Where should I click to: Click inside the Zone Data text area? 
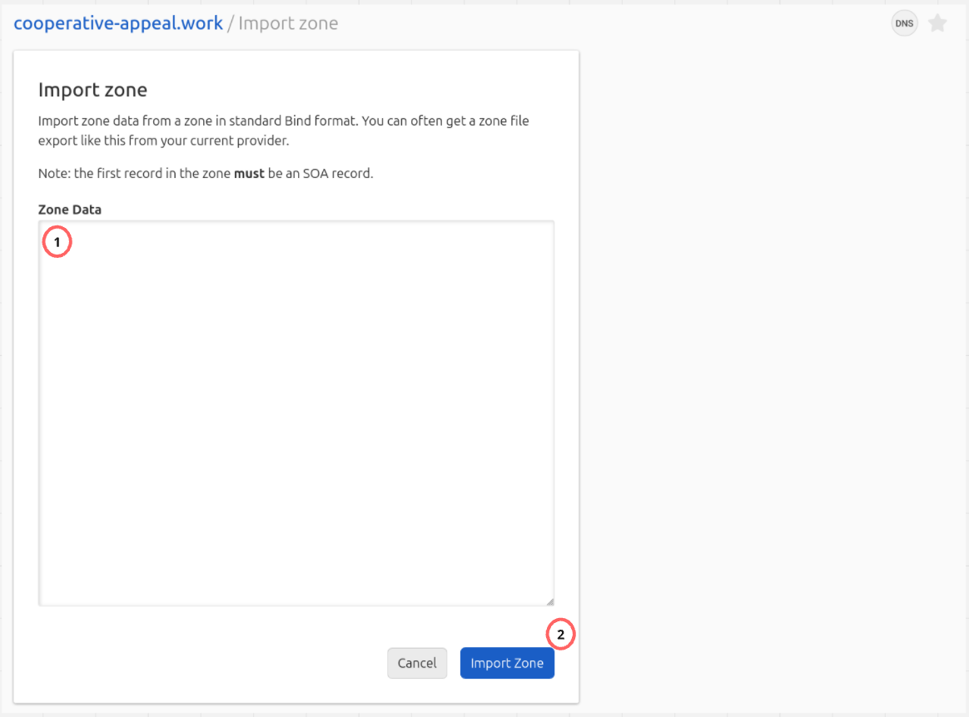click(x=296, y=412)
